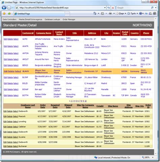This screenshot has width=160, height=162.
Task: Click into the Google search box
Action: pos(133,8)
